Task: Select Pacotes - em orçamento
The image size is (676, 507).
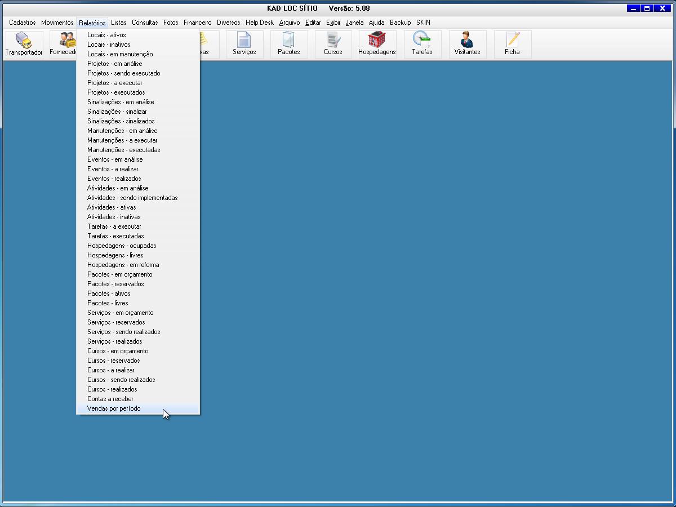Action: (x=138, y=274)
